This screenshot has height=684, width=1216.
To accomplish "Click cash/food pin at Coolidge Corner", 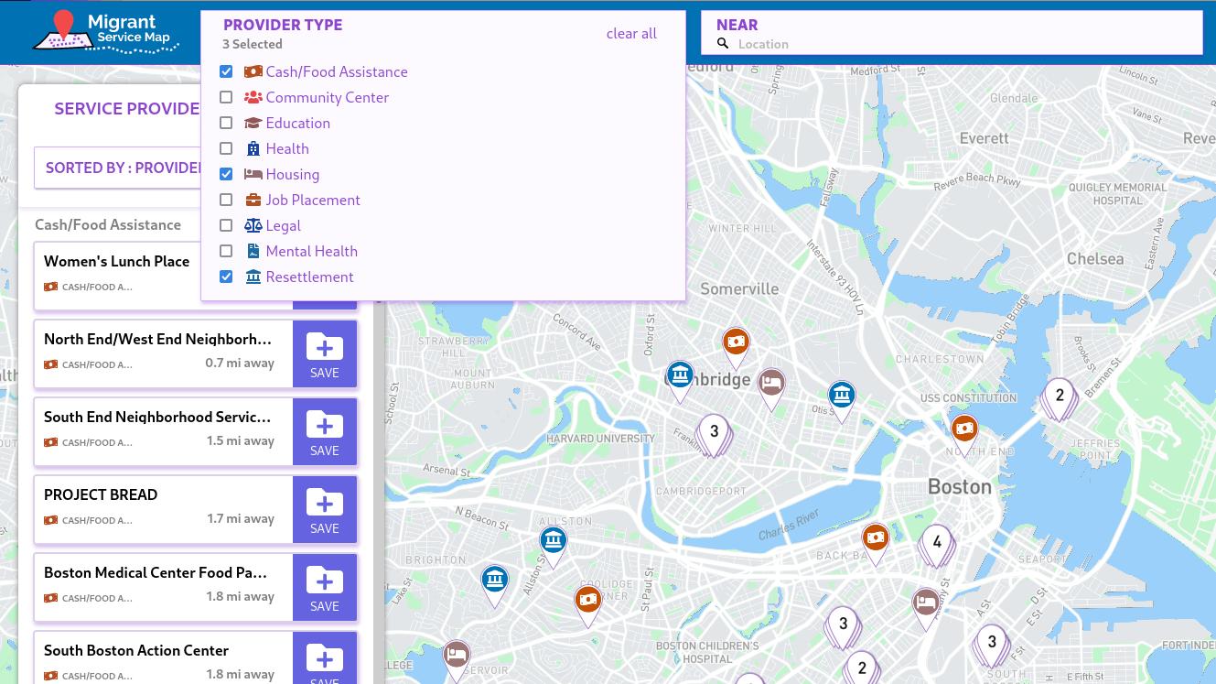I will pyautogui.click(x=588, y=605).
